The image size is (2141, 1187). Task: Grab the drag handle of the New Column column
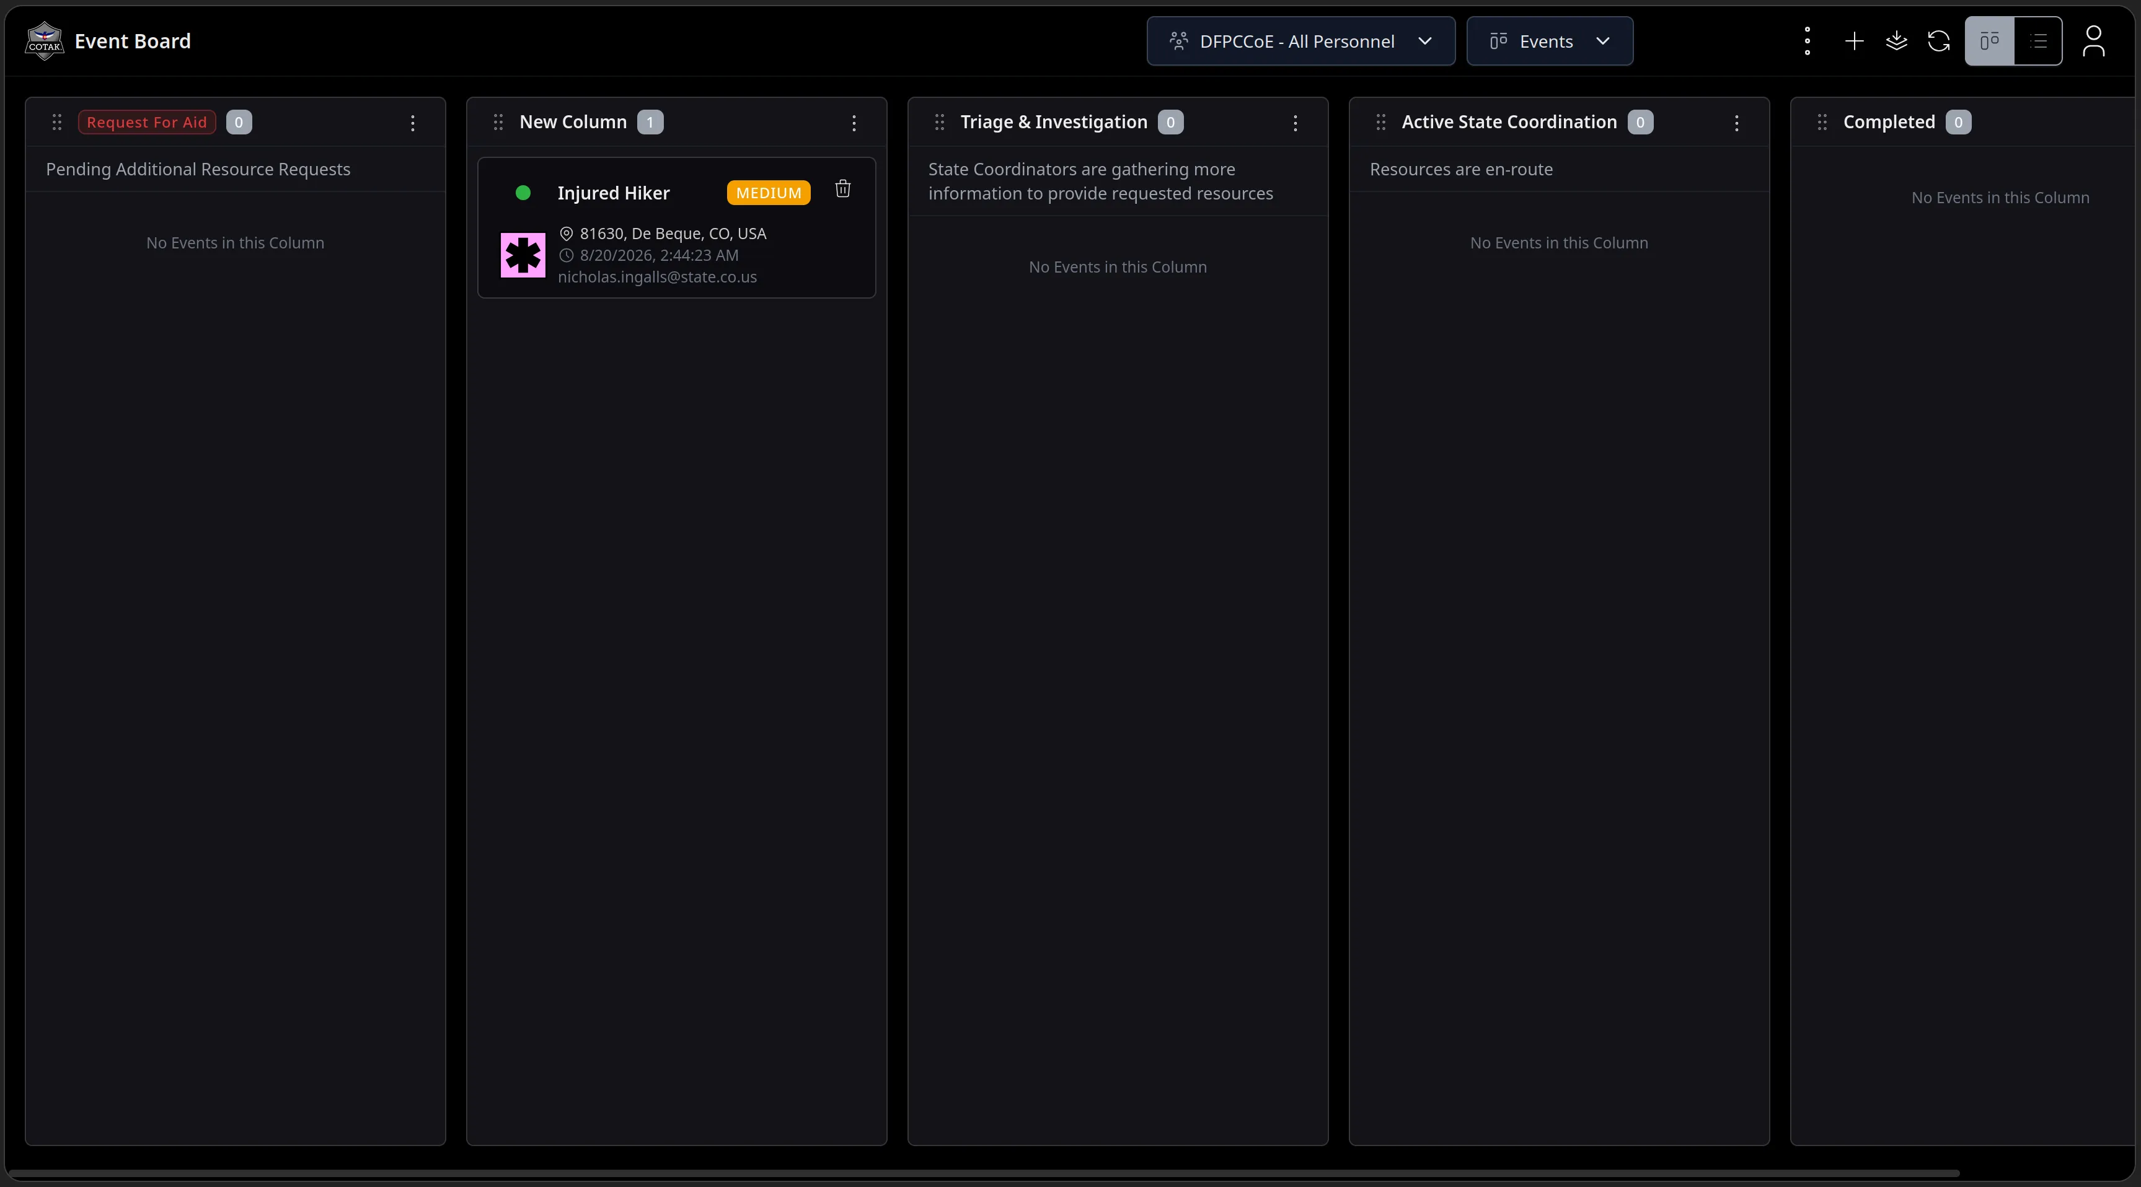point(498,122)
